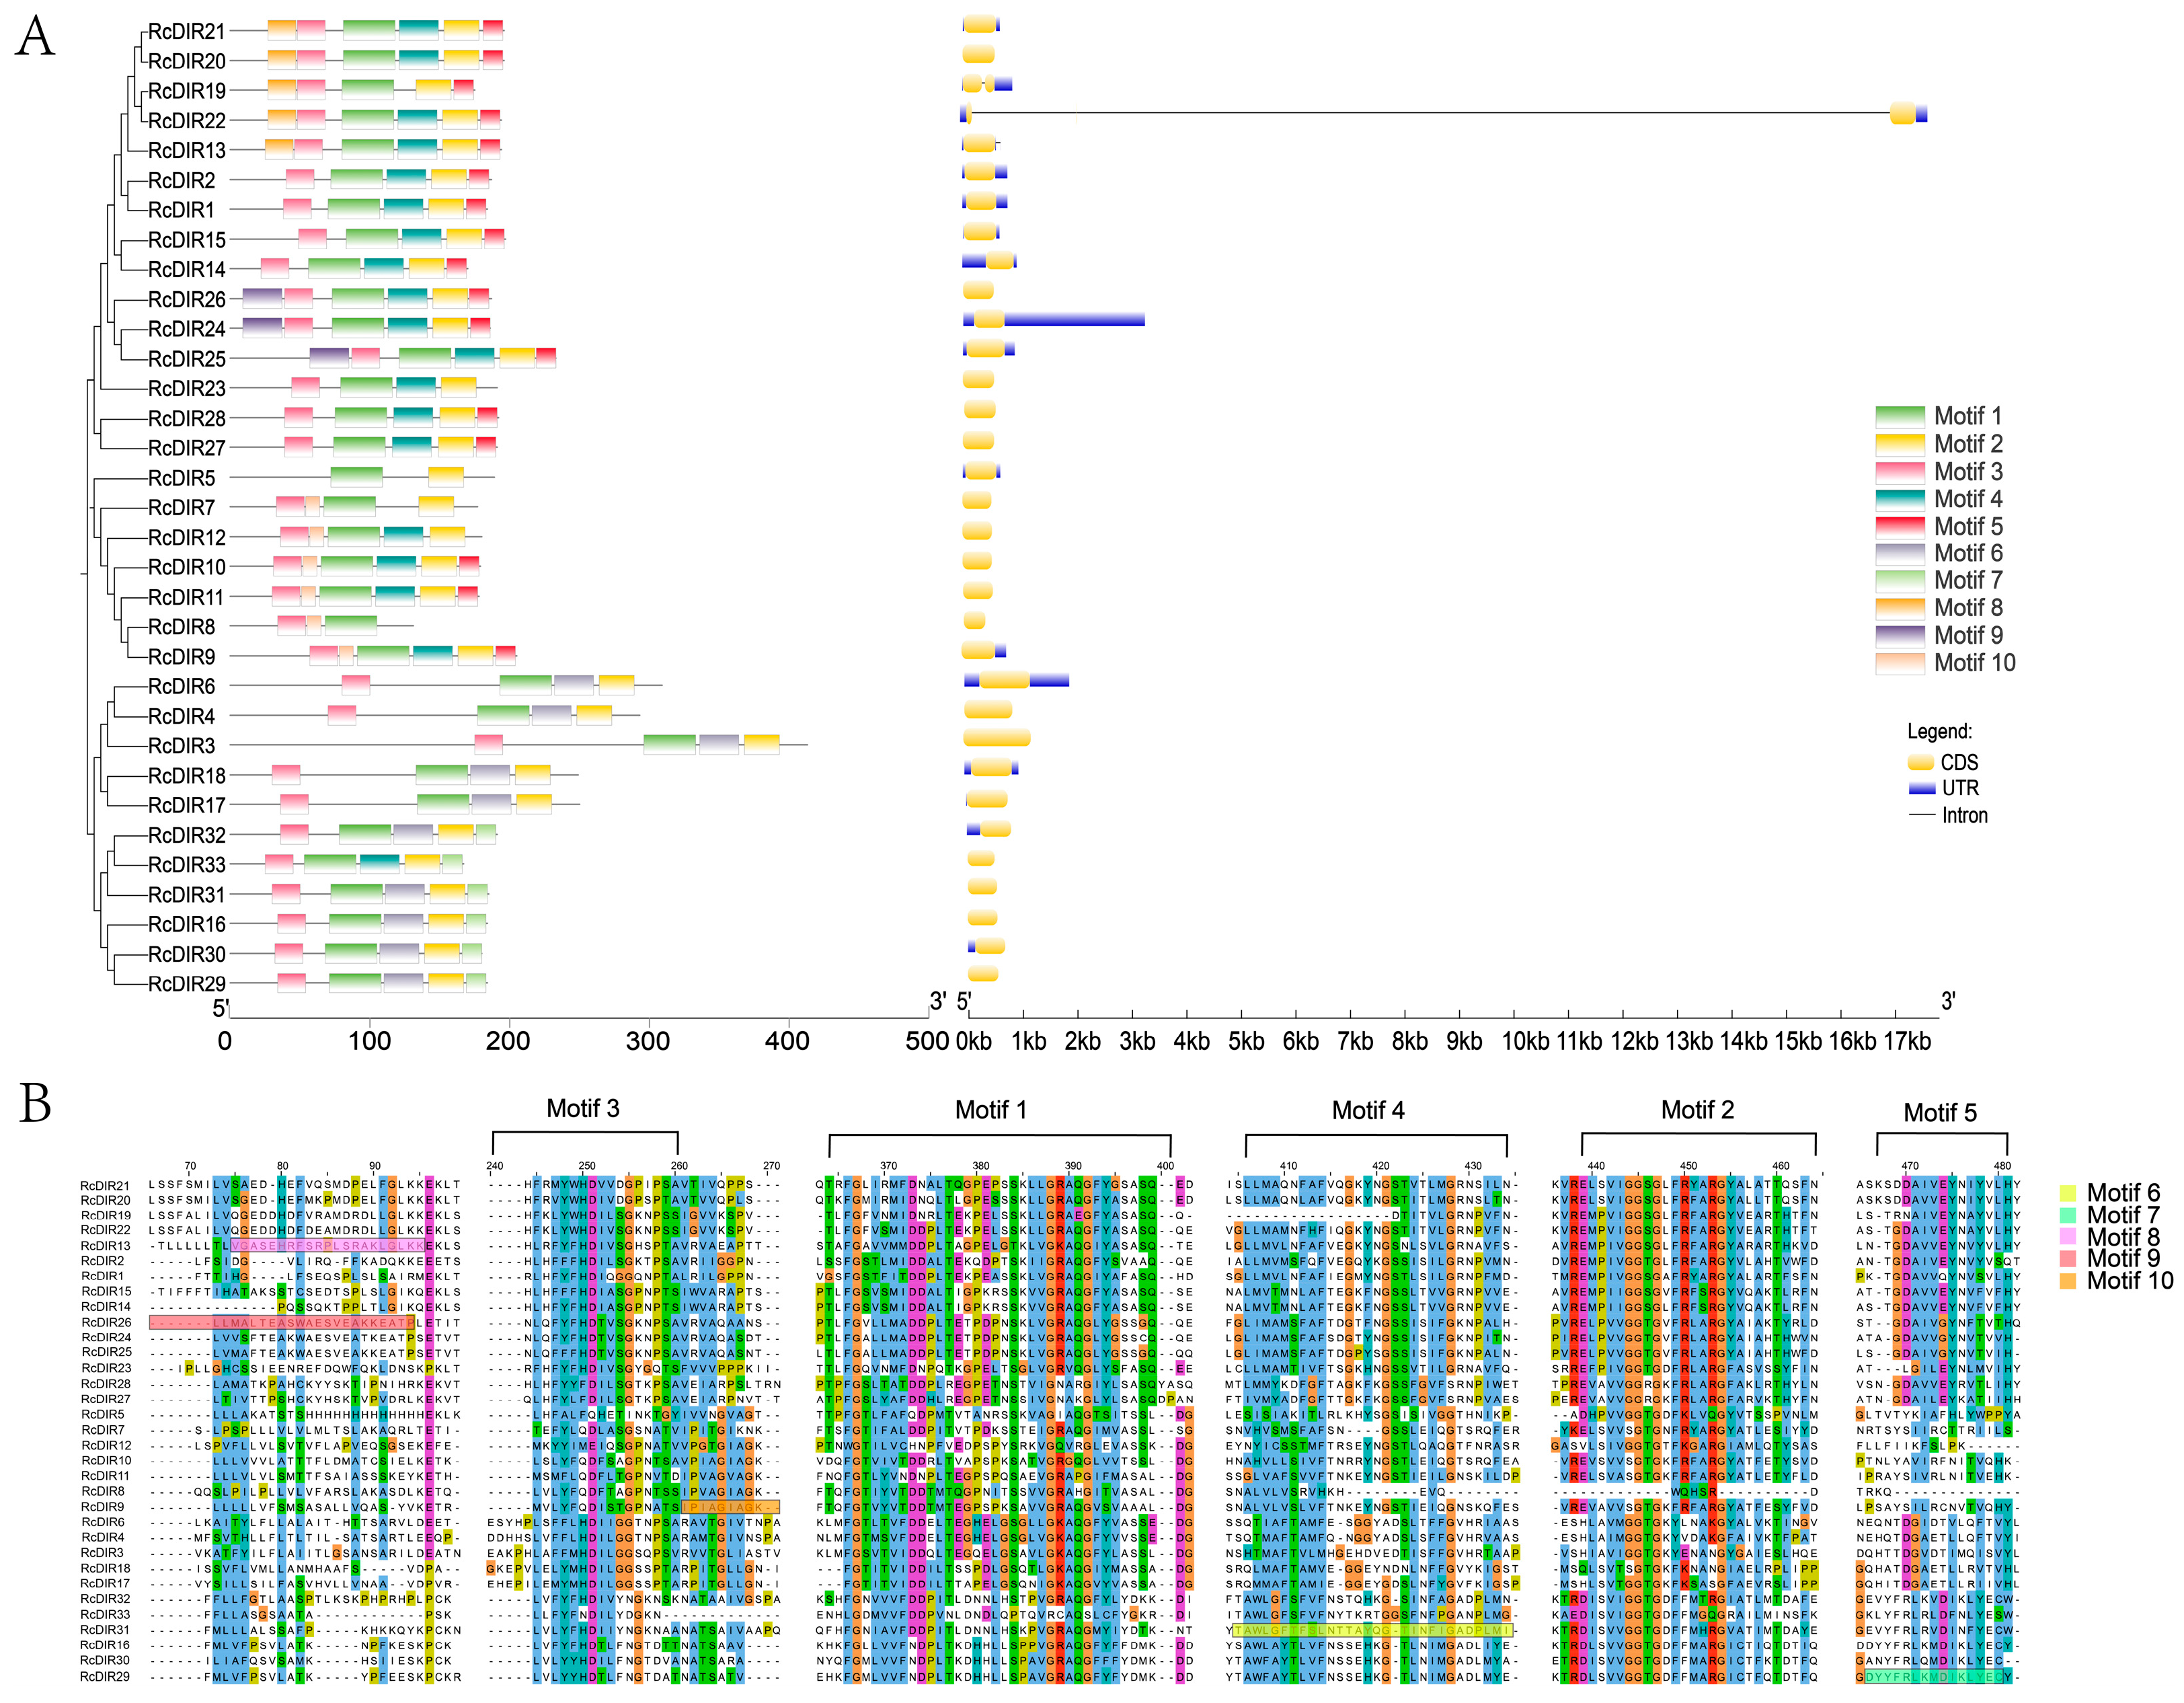Click the yellow CDS exon at RcDIR22's 17kb end

click(x=1902, y=114)
